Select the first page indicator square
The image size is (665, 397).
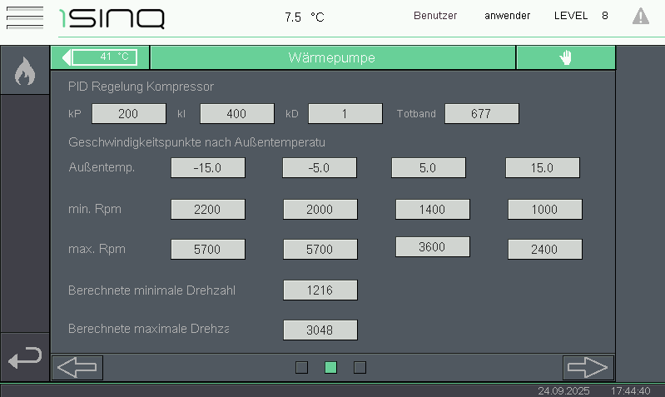301,367
